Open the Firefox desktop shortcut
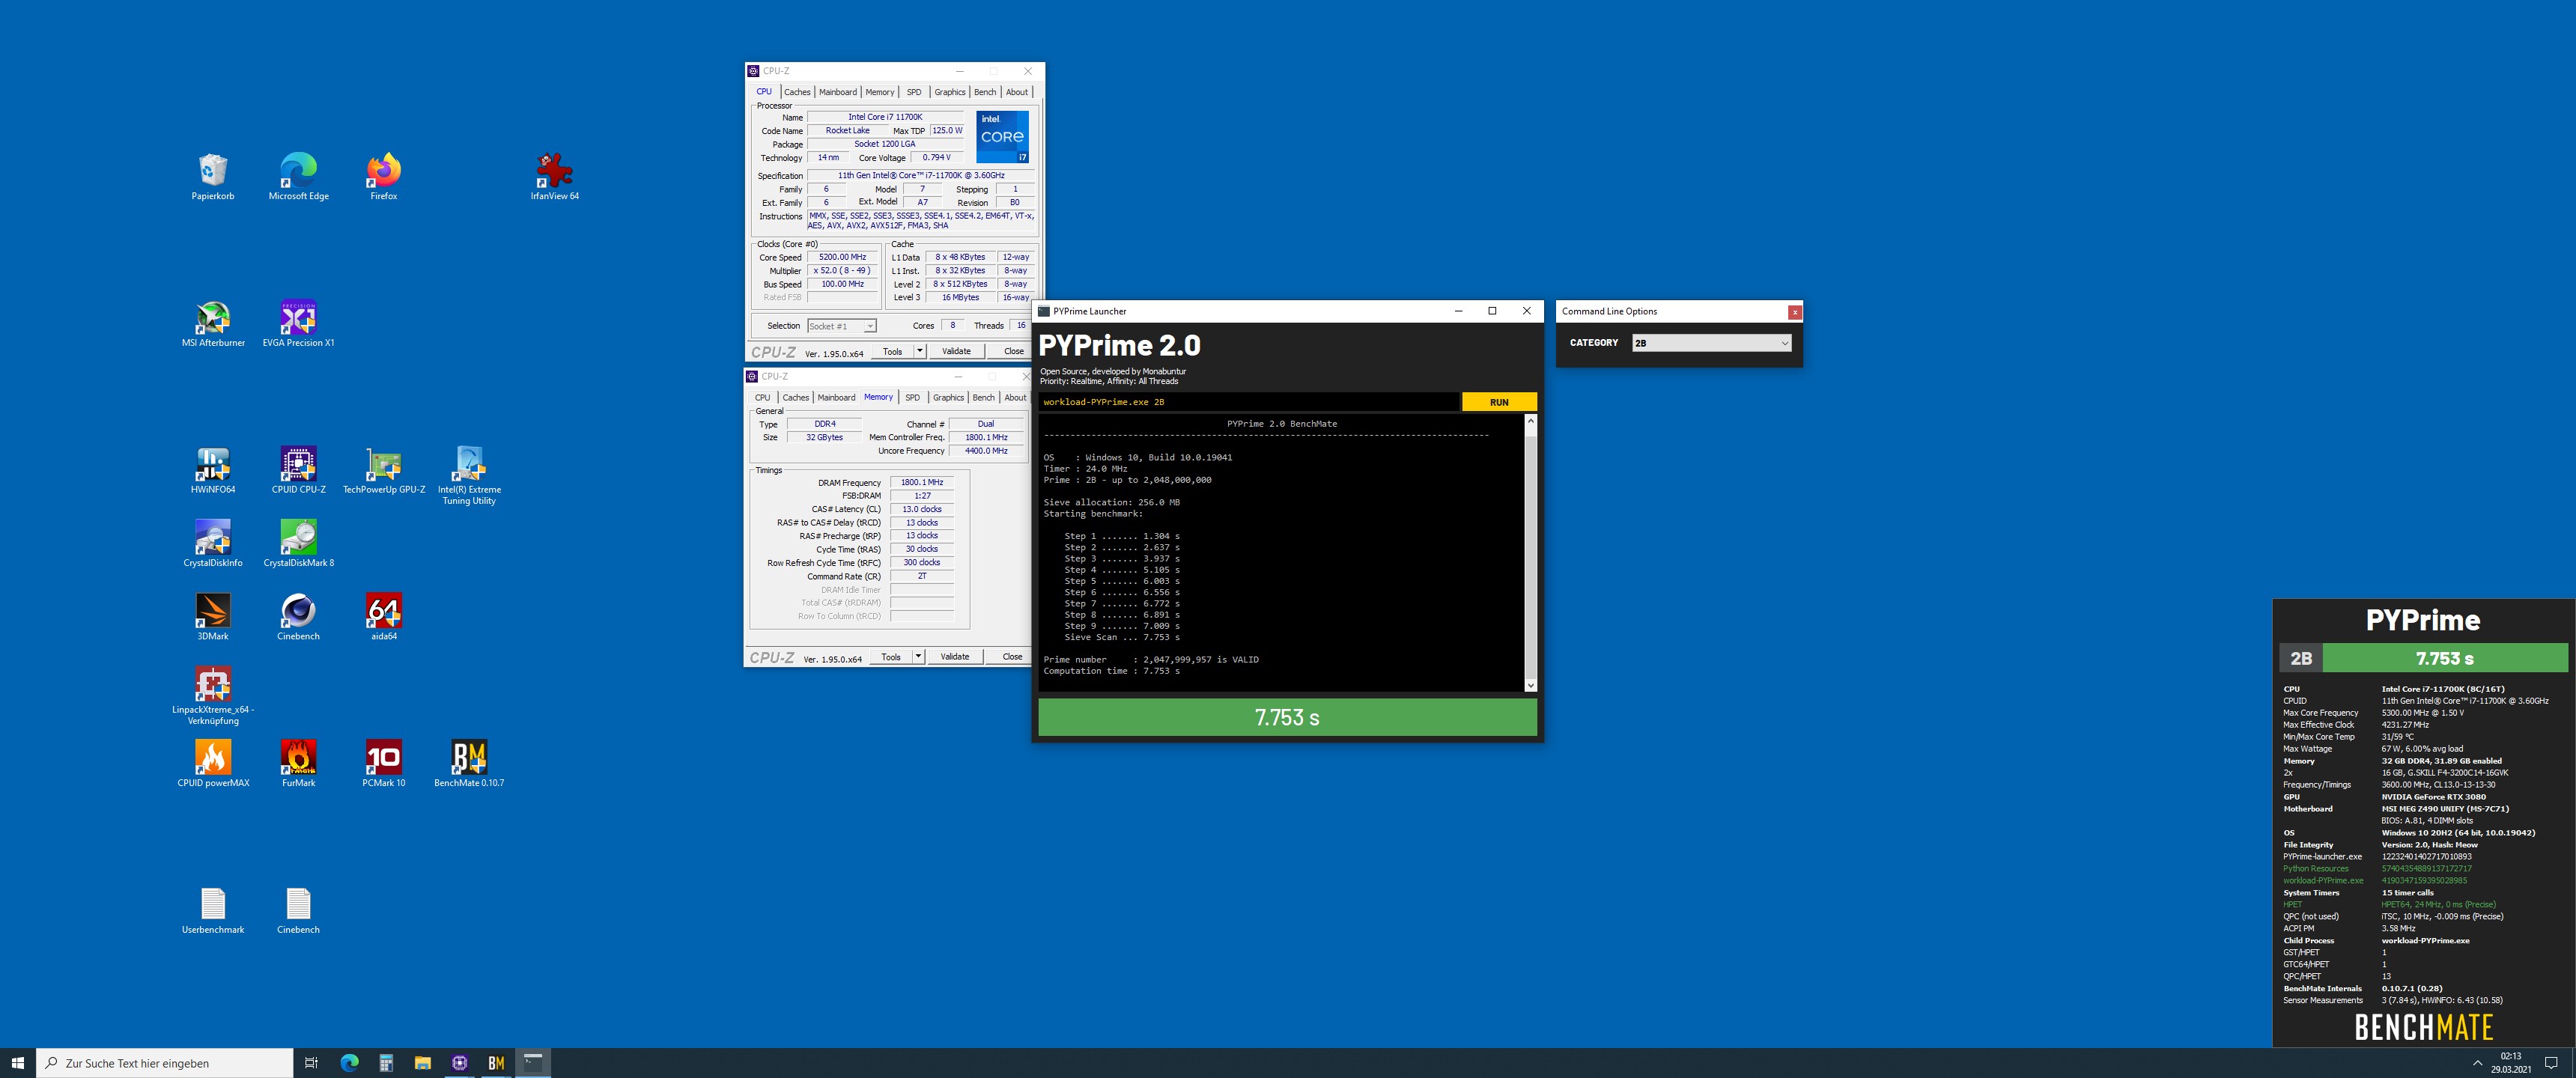 [384, 176]
